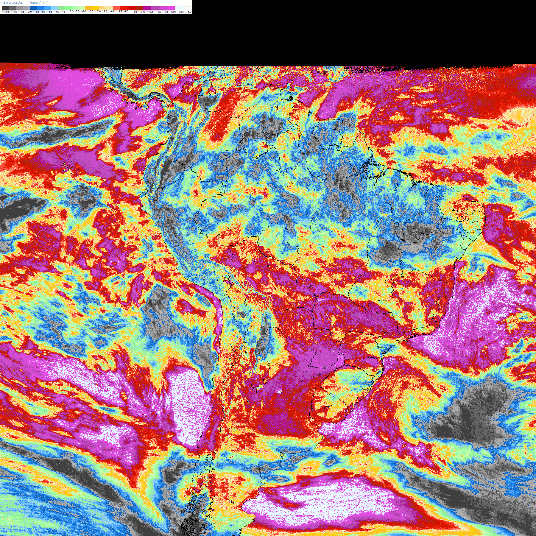Select the darkest gray swatch above 0.5

(5, 8)
